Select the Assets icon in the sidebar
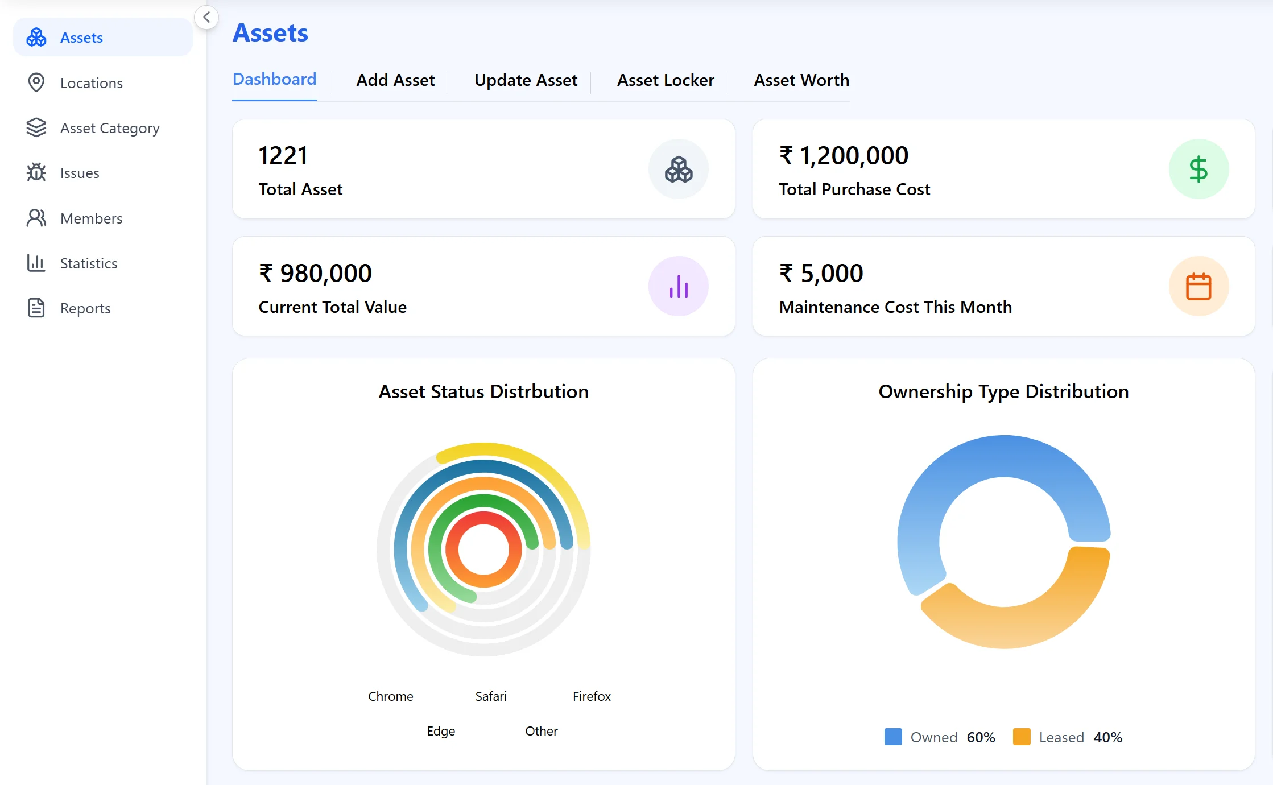Screen dimensions: 1273x785 click(x=36, y=37)
